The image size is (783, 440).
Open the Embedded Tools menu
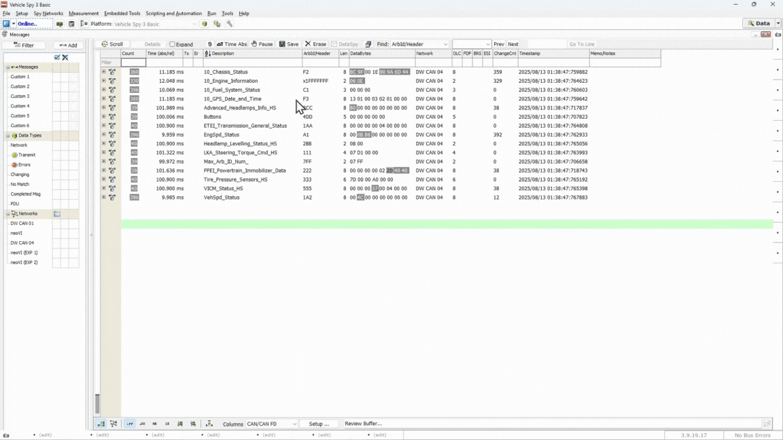coord(122,14)
